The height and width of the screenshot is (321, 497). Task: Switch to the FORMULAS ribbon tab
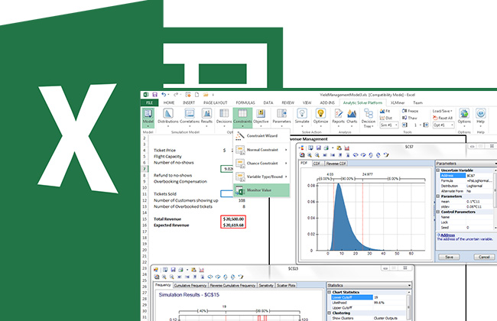click(x=245, y=102)
